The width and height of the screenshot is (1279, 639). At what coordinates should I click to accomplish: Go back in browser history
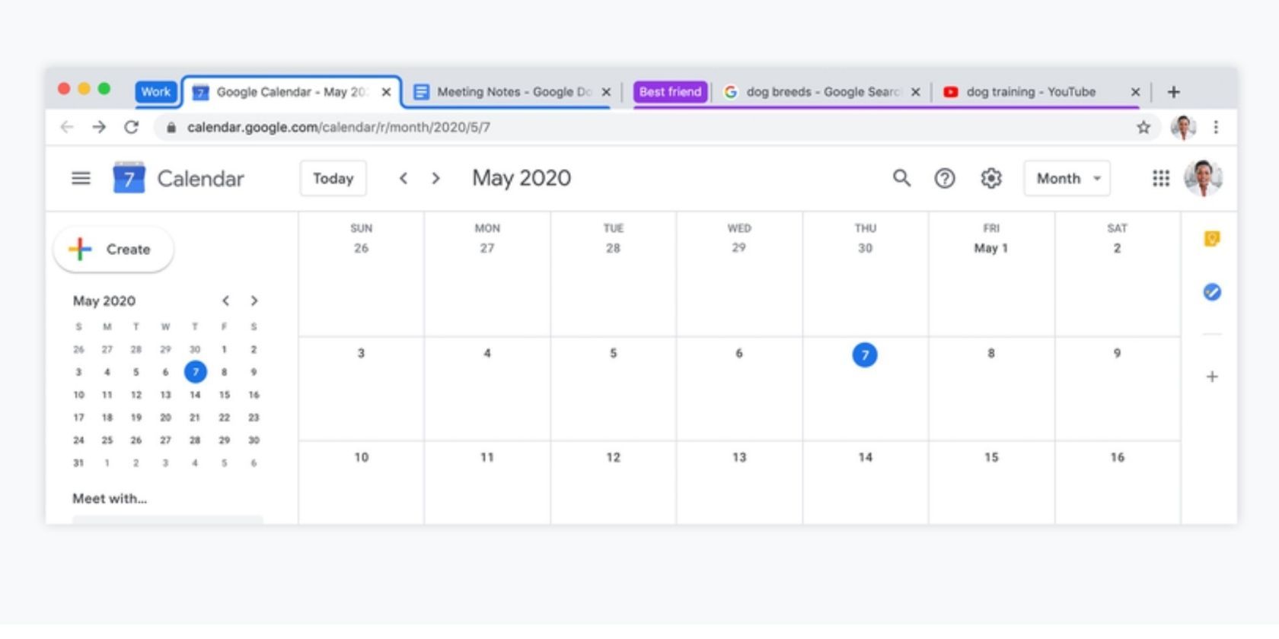[x=67, y=127]
